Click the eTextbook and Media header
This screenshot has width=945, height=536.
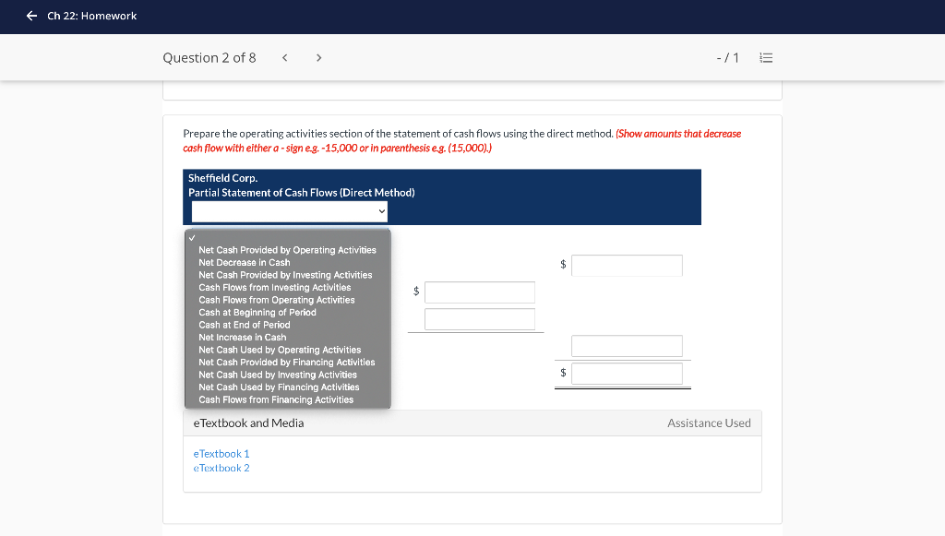248,423
